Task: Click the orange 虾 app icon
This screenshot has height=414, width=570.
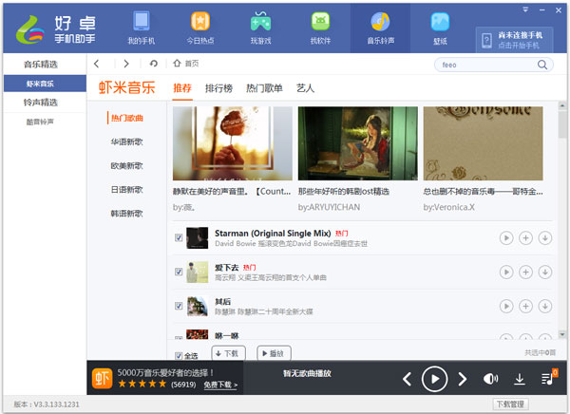Action: point(103,378)
